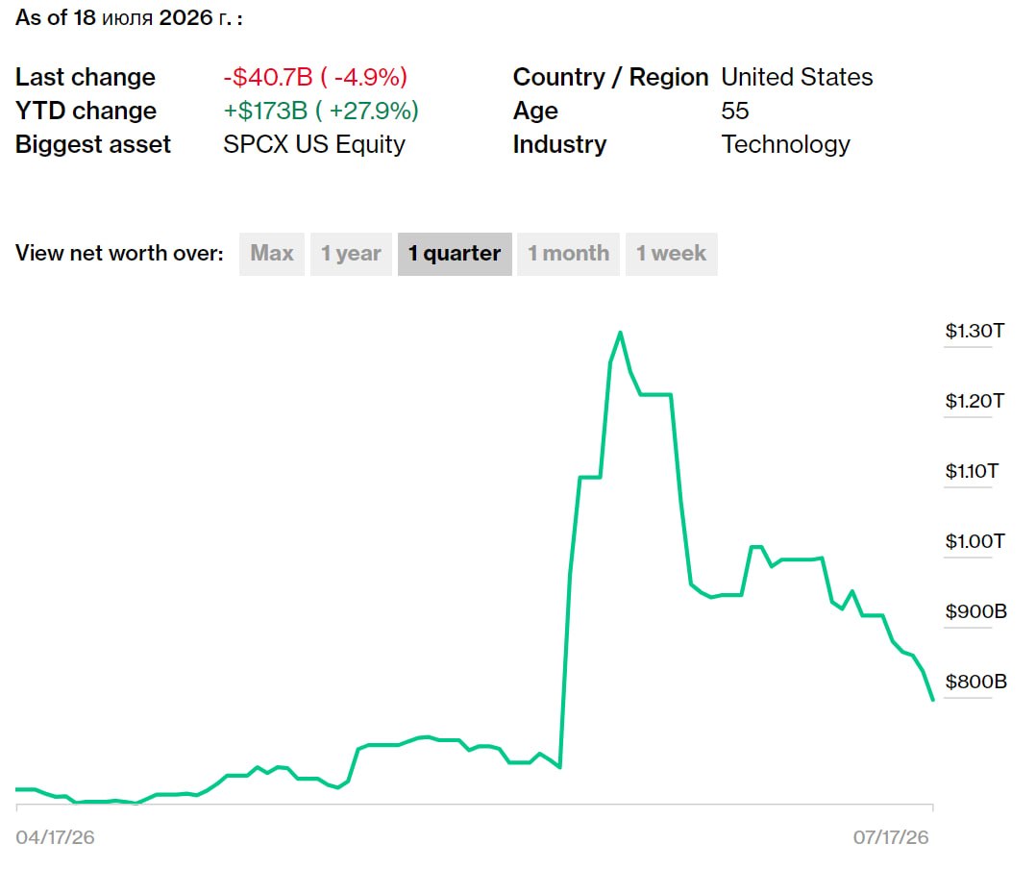Select the Last change value -$40.7B
1036x869 pixels.
point(315,77)
